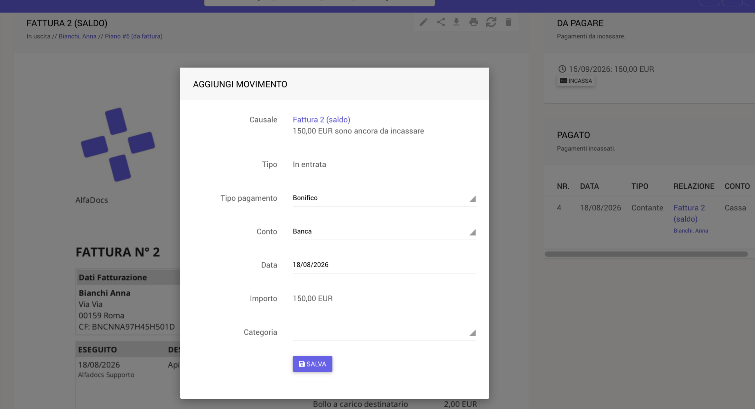
Task: Click the pencil edit icon for the invoice
Action: (424, 22)
